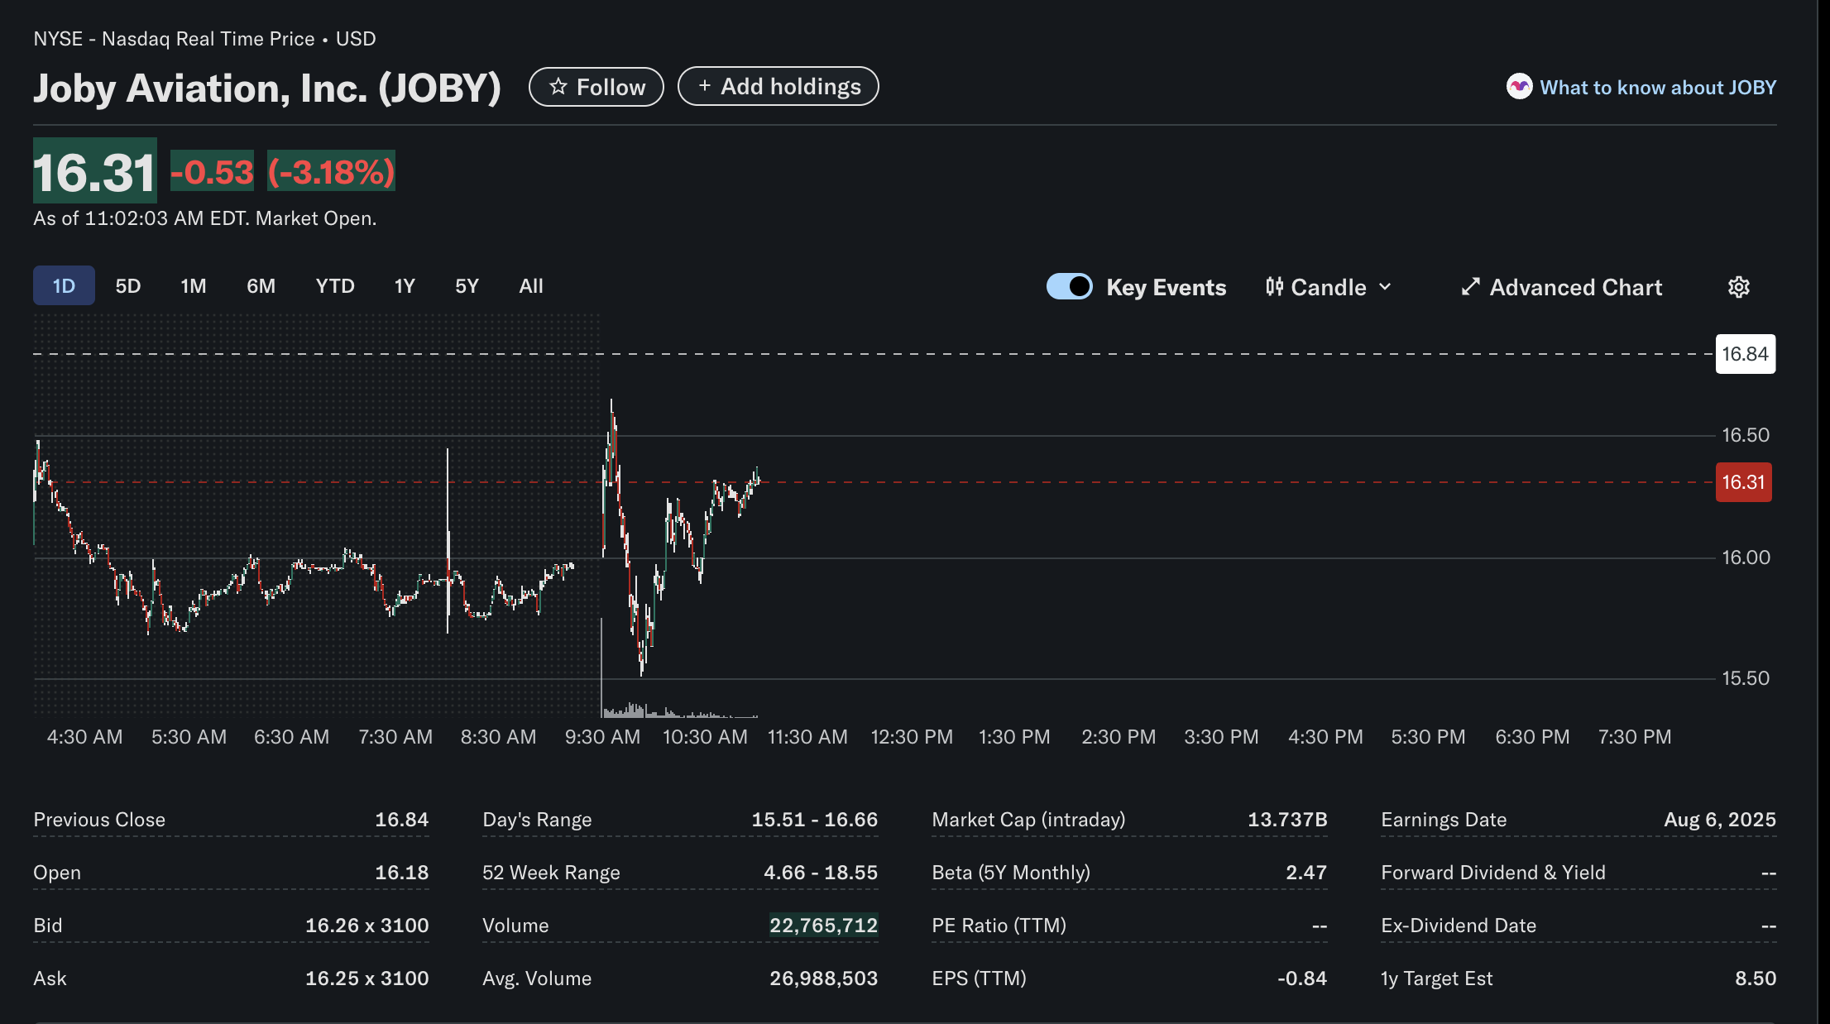Click the Market Cap (intraday) label
The width and height of the screenshot is (1830, 1024).
pos(1028,820)
